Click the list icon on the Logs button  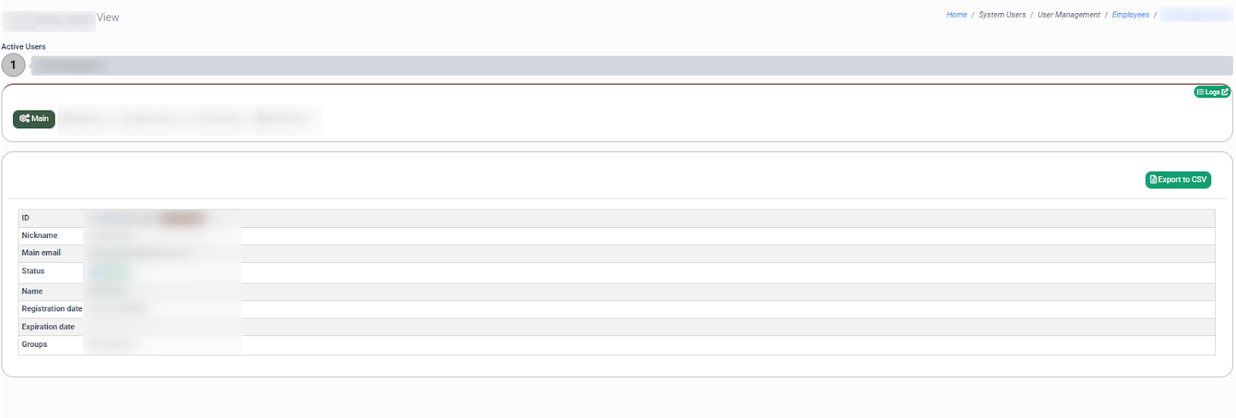pos(1200,93)
